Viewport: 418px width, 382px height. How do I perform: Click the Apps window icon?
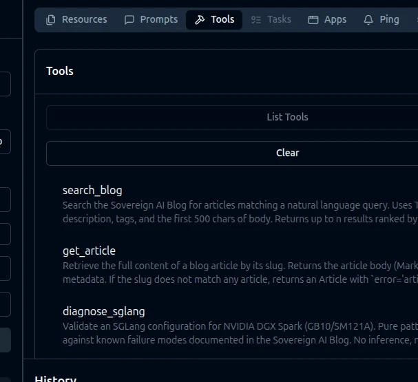pos(313,20)
